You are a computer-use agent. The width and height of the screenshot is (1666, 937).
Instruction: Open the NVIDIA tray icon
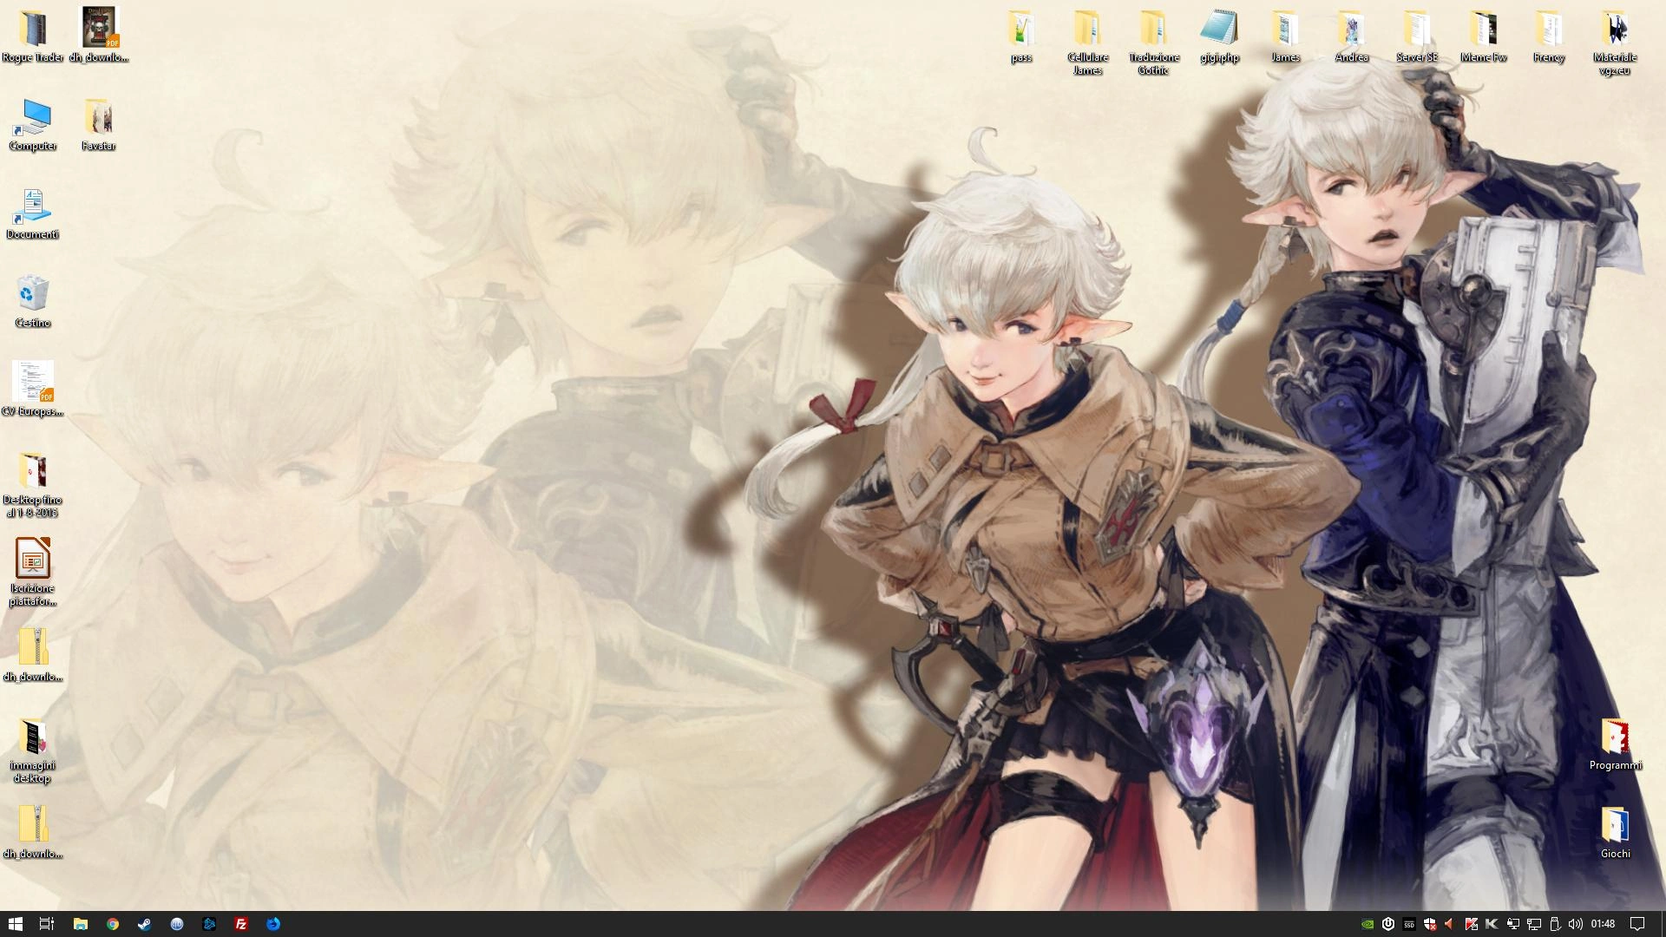(x=1368, y=924)
